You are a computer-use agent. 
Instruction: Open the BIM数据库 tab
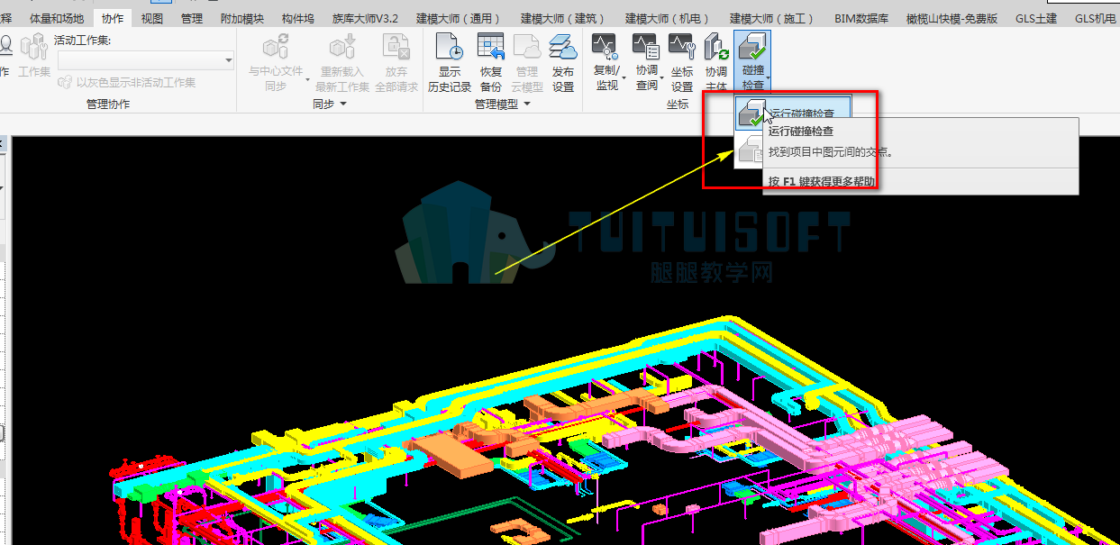tap(863, 18)
